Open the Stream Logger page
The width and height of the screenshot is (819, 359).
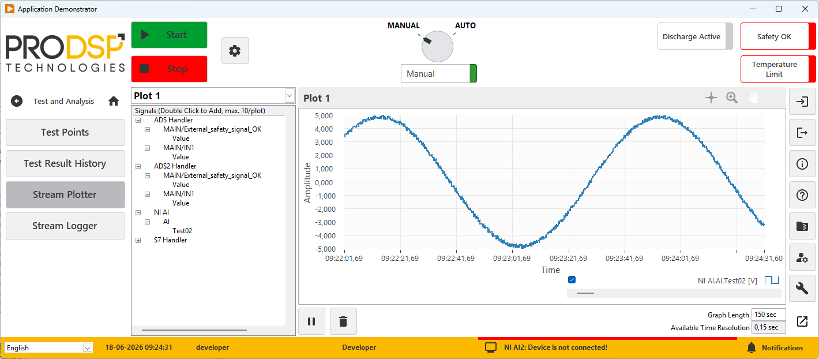pyautogui.click(x=65, y=226)
